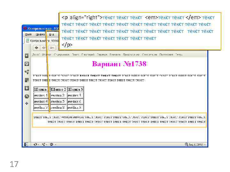
Task: Open the bookmarks panel in the sidebar
Action: click(x=27, y=56)
